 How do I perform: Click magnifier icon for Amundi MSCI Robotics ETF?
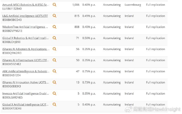click(x=54, y=5)
